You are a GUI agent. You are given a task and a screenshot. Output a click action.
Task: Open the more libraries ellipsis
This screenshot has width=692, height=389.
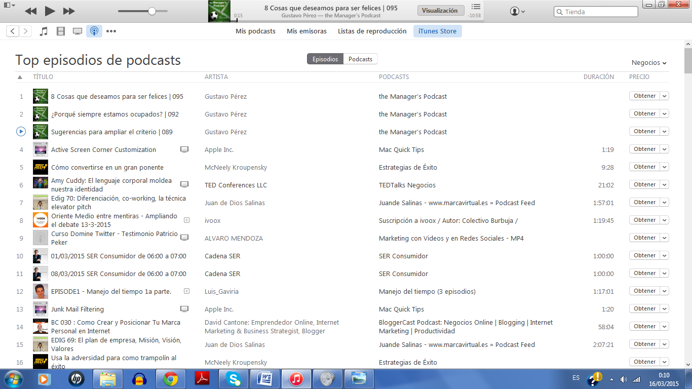click(x=111, y=31)
